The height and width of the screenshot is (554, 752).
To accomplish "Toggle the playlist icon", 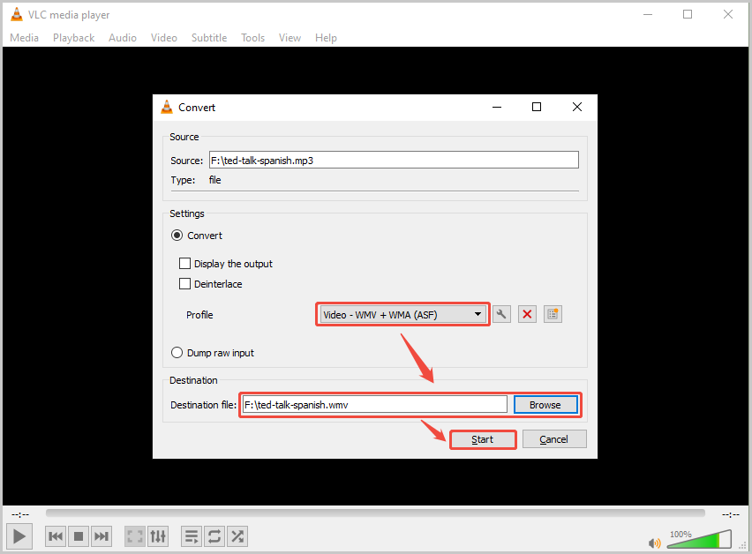I will pos(192,536).
